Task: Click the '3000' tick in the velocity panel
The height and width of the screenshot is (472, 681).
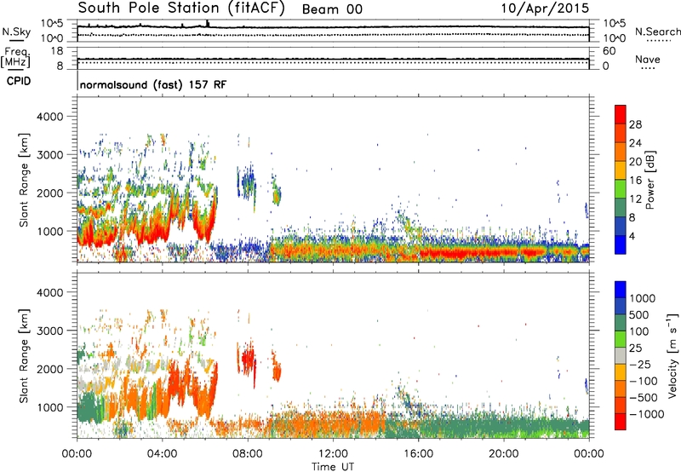Action: (x=49, y=331)
